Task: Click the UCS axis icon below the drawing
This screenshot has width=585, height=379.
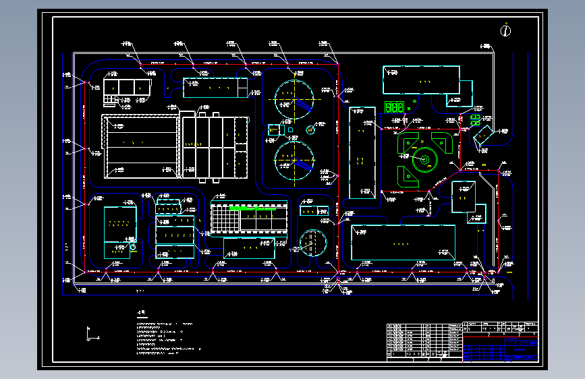Action: (92, 334)
